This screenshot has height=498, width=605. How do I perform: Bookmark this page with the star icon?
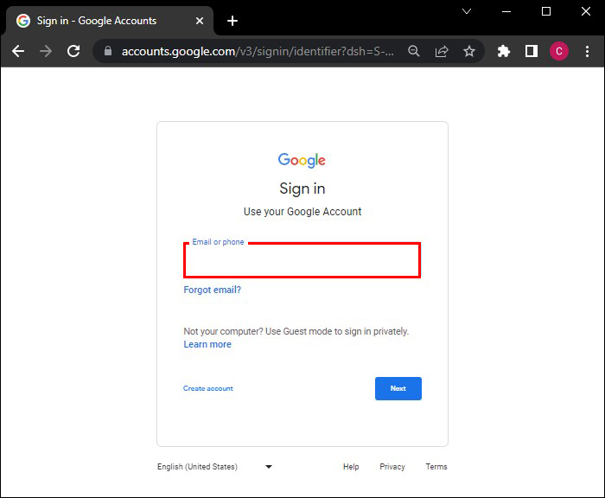[469, 52]
